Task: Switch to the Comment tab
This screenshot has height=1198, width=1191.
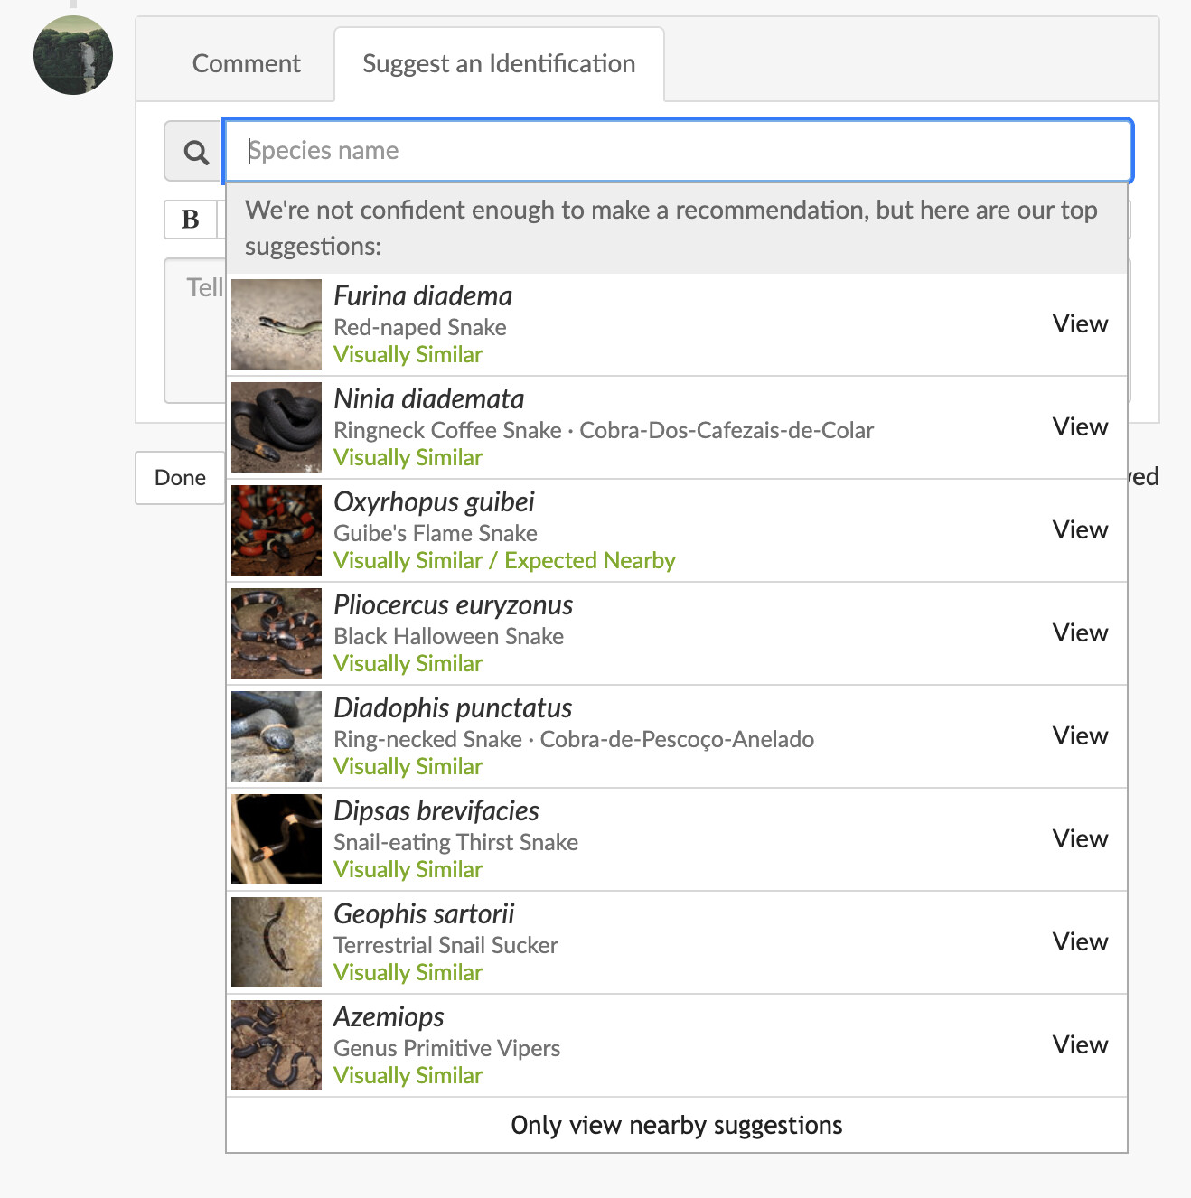Action: [x=246, y=64]
